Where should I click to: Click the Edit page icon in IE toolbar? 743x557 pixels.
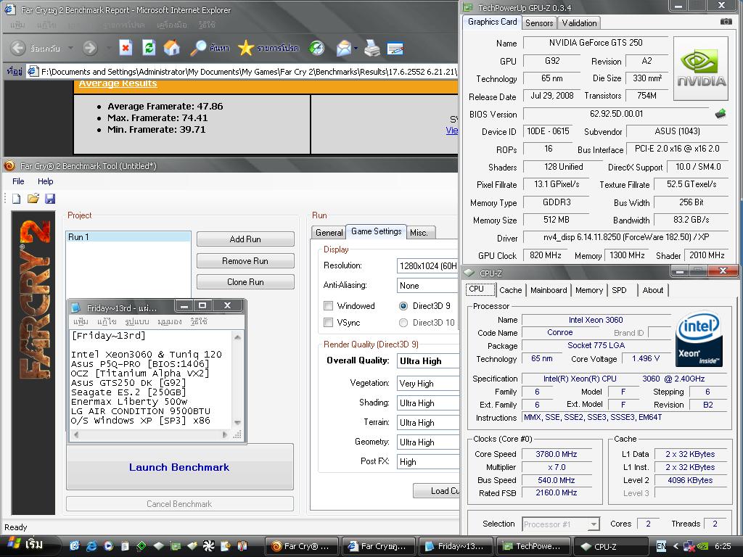point(395,48)
